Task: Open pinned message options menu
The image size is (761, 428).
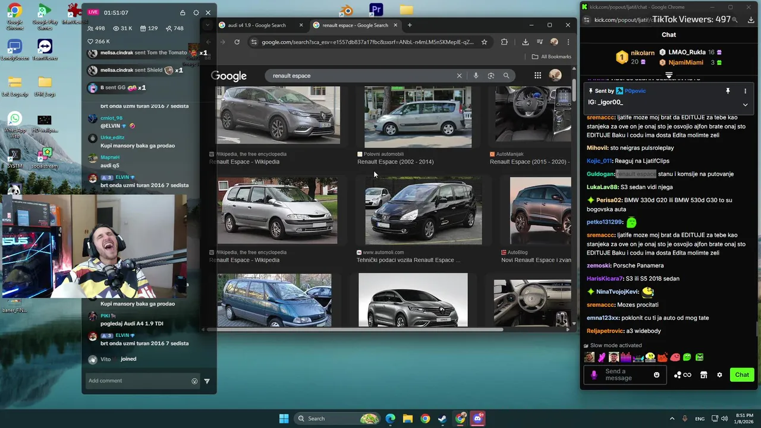Action: (745, 91)
